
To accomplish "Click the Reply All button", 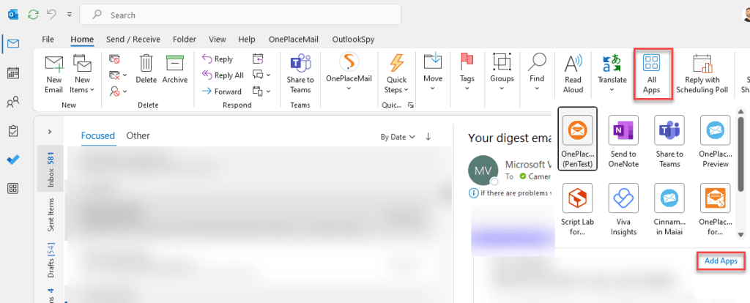I will point(222,75).
